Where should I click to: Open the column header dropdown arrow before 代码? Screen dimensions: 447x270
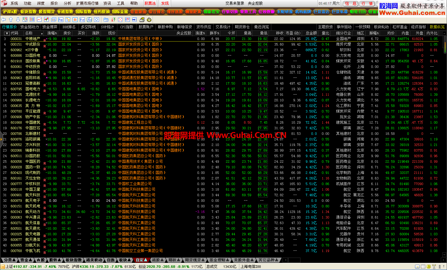[x=7, y=33]
